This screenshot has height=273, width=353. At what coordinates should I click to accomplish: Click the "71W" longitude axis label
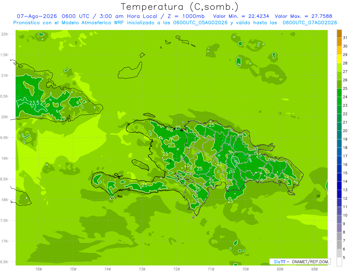coord(211,269)
